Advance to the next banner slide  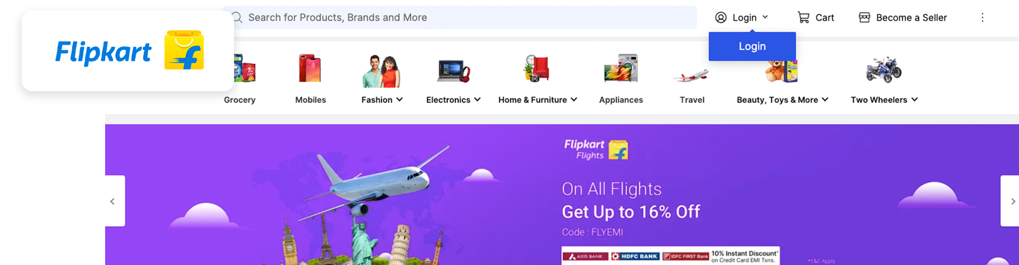[1010, 201]
